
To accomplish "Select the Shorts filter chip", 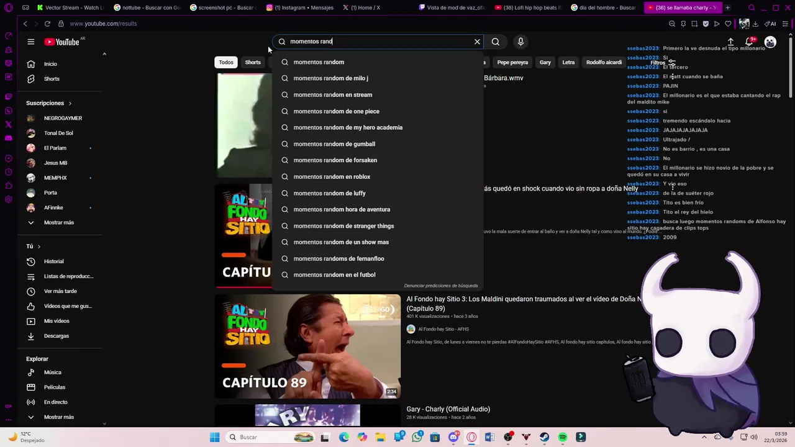I will point(253,62).
